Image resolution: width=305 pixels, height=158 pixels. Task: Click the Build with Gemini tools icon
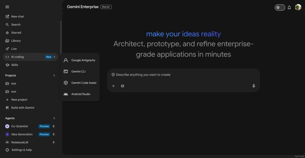[x=7, y=108]
